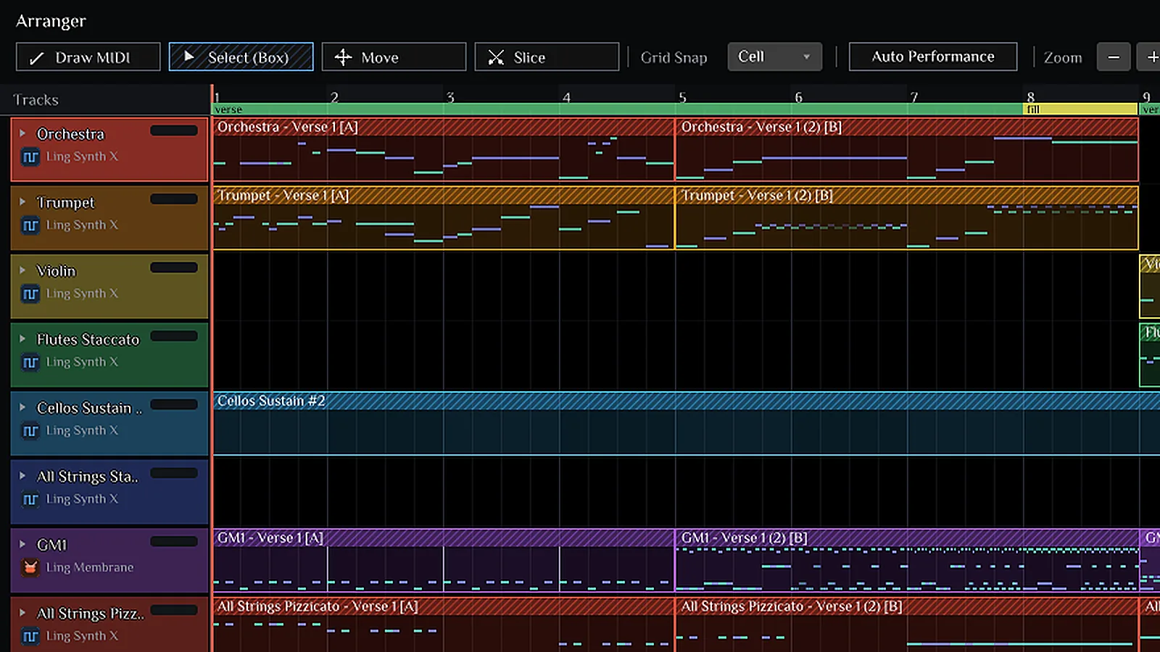1160x652 pixels.
Task: Open Ling Membrane drum icon on GM1 track
Action: click(x=30, y=567)
